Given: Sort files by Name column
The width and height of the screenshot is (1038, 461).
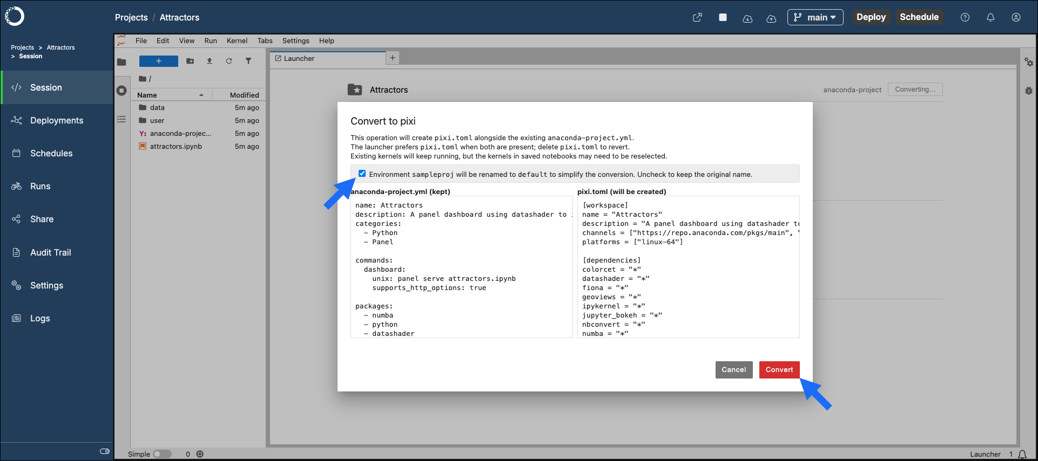Looking at the screenshot, I should (171, 95).
